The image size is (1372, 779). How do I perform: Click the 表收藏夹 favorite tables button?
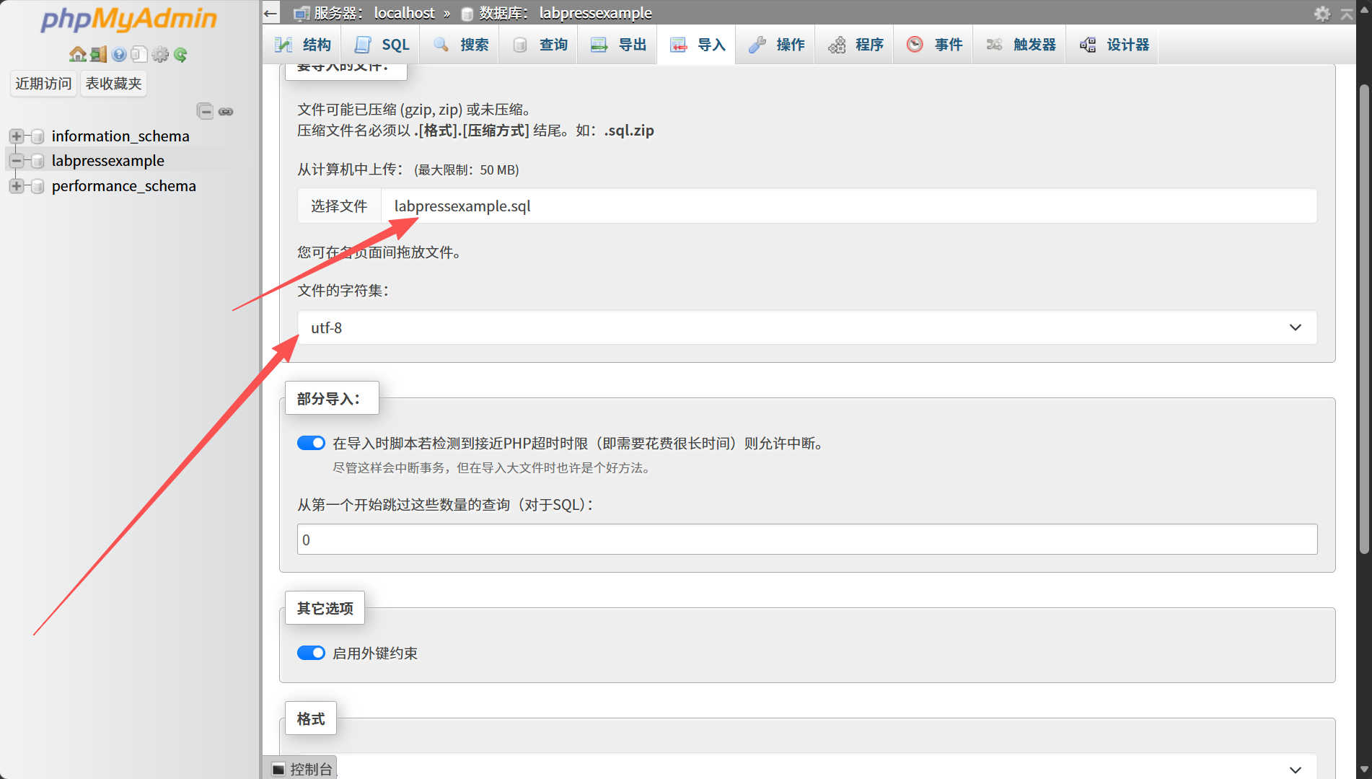pyautogui.click(x=113, y=84)
